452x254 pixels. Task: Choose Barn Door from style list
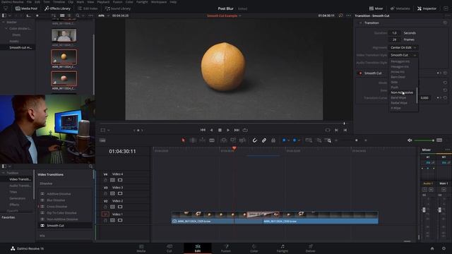click(x=398, y=77)
